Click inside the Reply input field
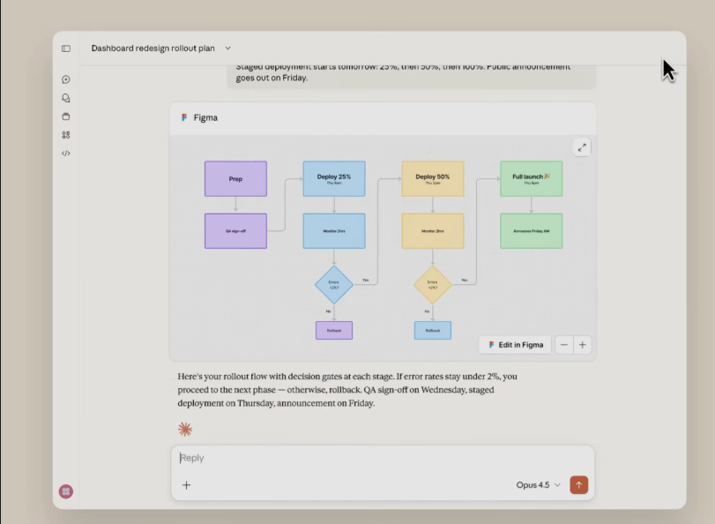This screenshot has height=524, width=715. (x=264, y=458)
